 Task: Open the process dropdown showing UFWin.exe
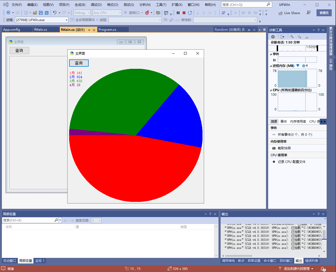click(67, 20)
